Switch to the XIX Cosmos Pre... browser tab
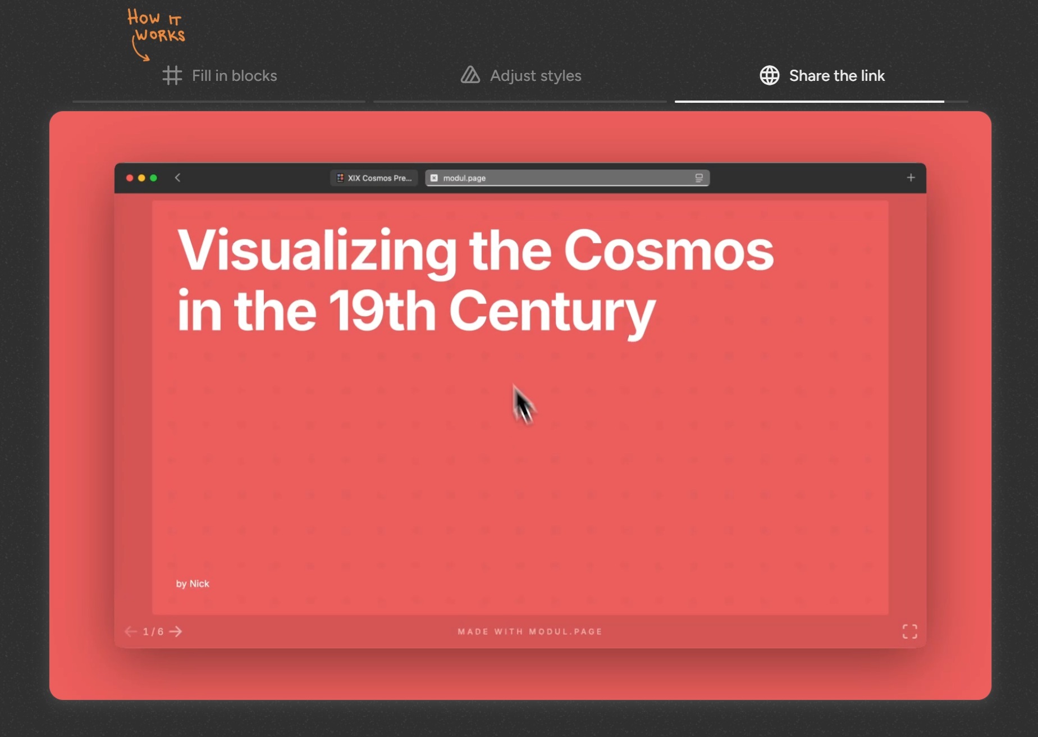1038x737 pixels. (x=374, y=178)
